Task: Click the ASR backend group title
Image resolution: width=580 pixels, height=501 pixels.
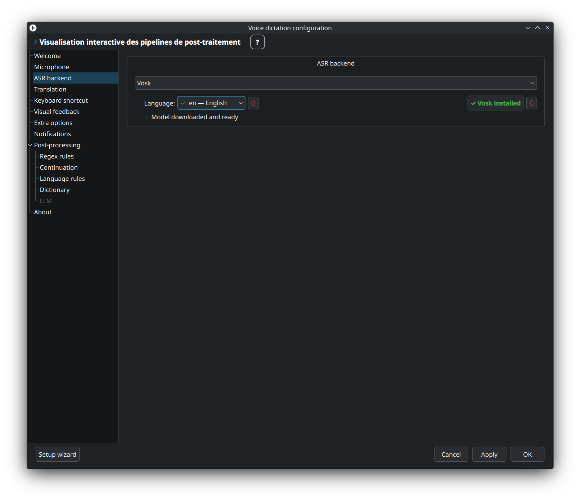Action: [x=336, y=63]
